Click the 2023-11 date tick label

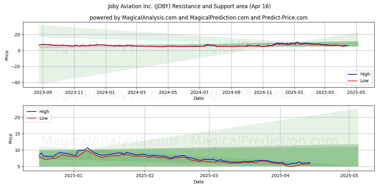coord(74,93)
